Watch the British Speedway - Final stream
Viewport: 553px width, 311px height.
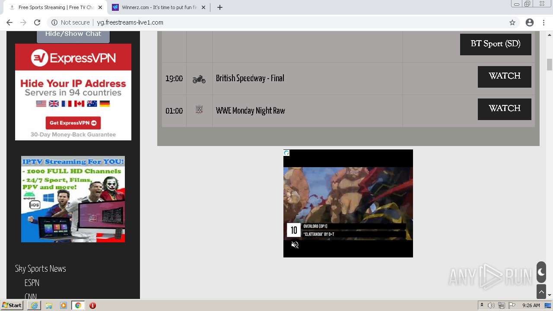tap(504, 76)
